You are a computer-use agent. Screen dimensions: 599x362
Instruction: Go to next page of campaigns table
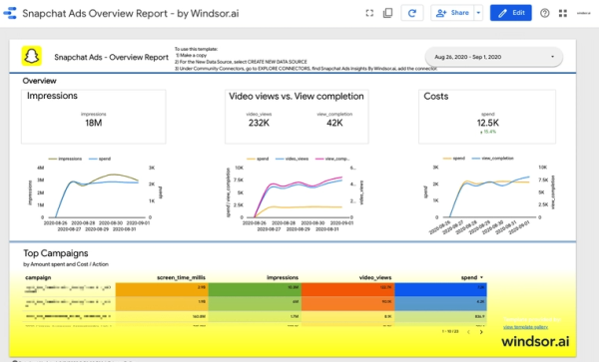coord(481,332)
